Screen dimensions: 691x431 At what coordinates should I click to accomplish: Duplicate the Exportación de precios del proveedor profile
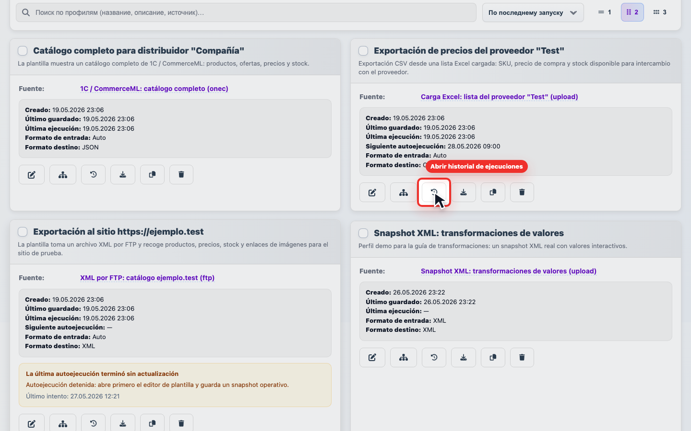click(493, 193)
